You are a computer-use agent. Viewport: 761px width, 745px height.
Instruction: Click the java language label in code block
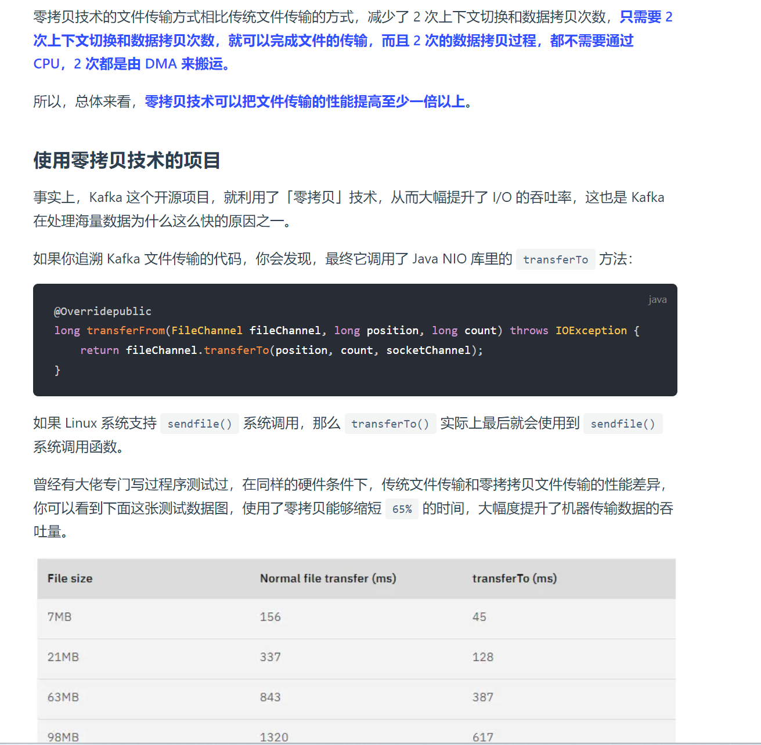click(x=658, y=299)
